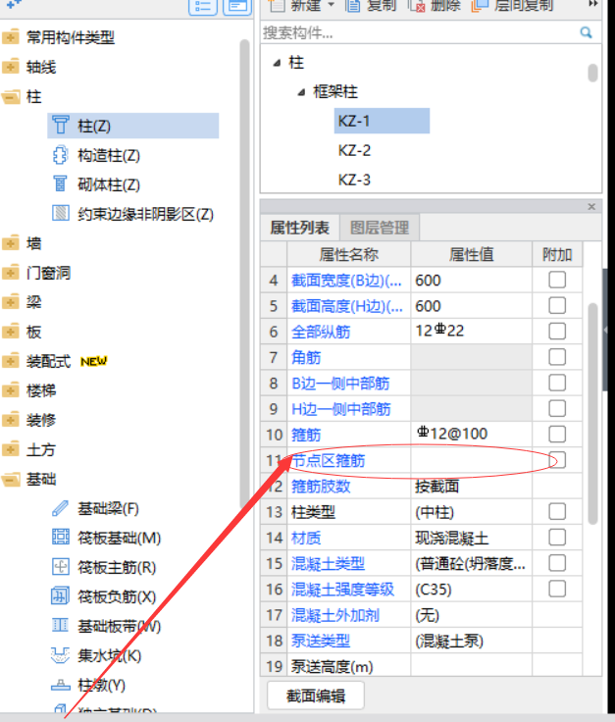Select KZ-3 in component list

pos(354,180)
